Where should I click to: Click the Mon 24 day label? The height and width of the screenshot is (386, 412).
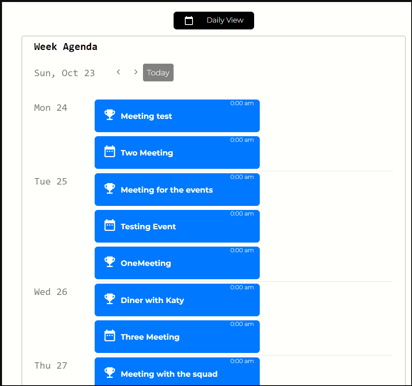51,108
